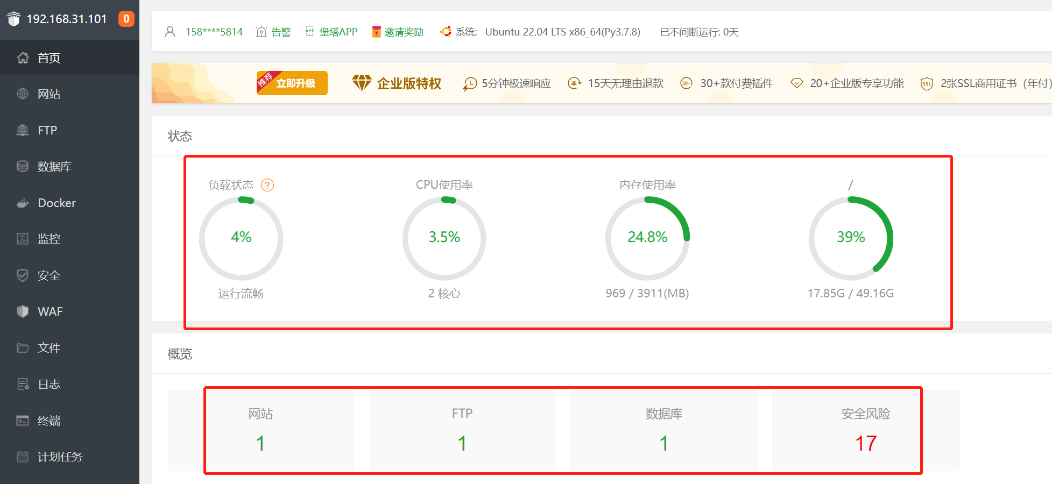
Task: Open the 邀请奖励 link
Action: [x=404, y=32]
